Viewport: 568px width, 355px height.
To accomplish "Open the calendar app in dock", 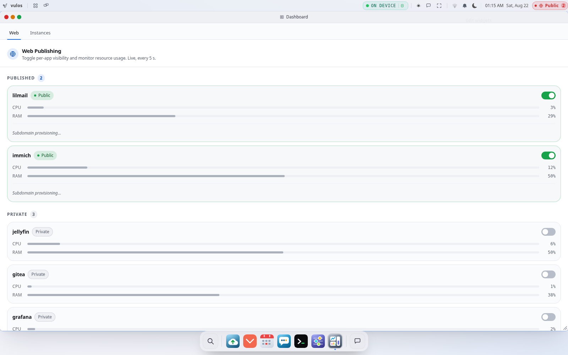I will coord(267,341).
